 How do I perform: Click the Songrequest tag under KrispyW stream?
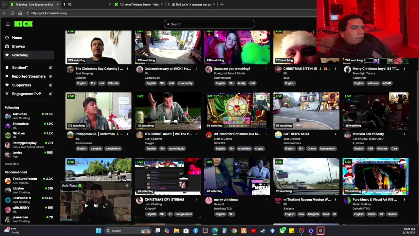pos(183,214)
